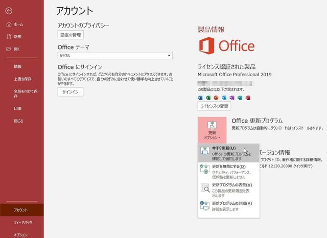Click the PowerPoint app icon

(x=216, y=98)
